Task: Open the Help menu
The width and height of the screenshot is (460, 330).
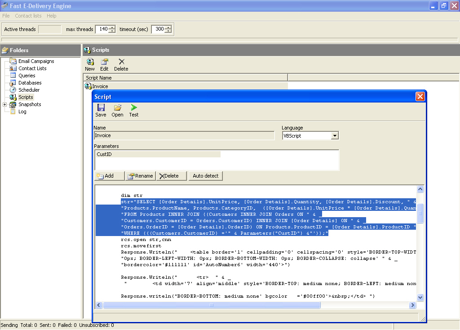Action: pos(51,16)
